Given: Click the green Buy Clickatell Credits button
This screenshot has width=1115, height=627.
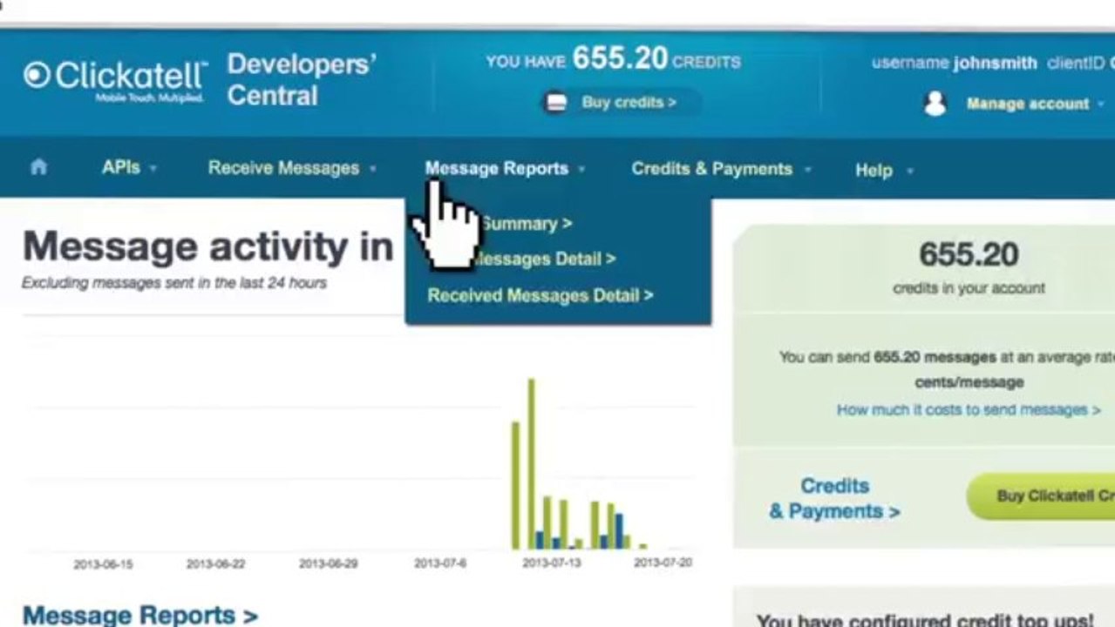Looking at the screenshot, I should (1041, 496).
